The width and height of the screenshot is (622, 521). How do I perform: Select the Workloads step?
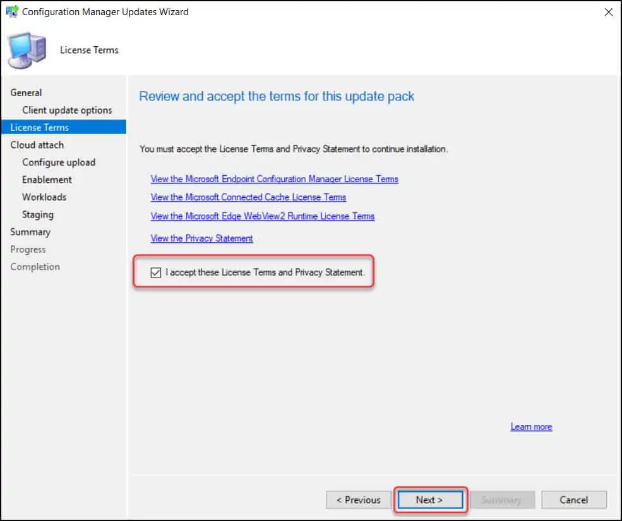coord(44,197)
